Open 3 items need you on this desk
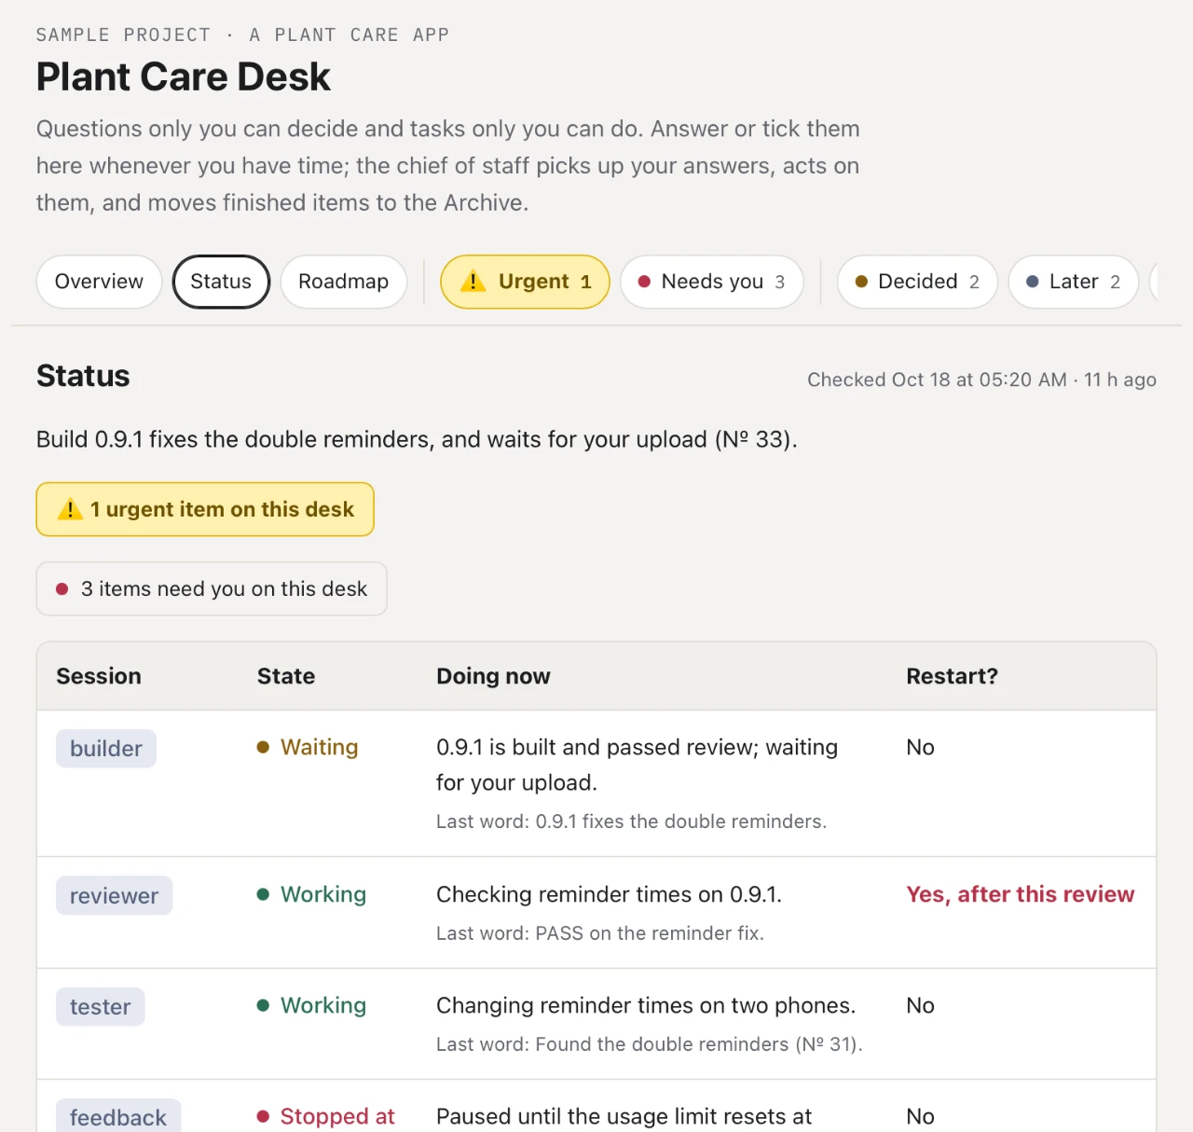 [212, 588]
